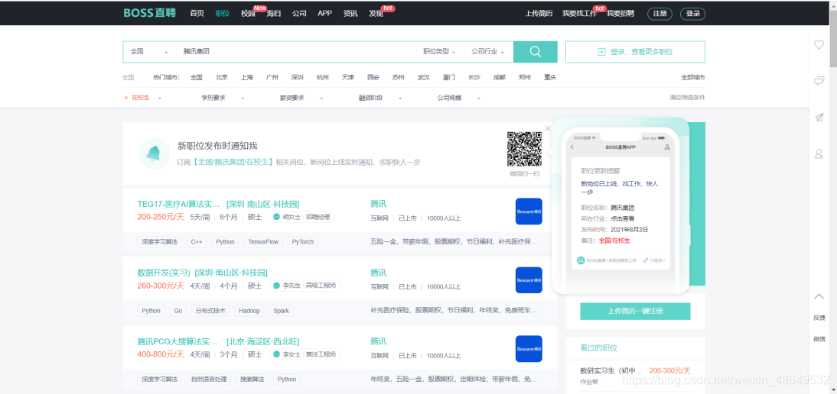This screenshot has width=837, height=394.
Task: Open the 全国 city dropdown in search bar
Action: click(x=149, y=52)
